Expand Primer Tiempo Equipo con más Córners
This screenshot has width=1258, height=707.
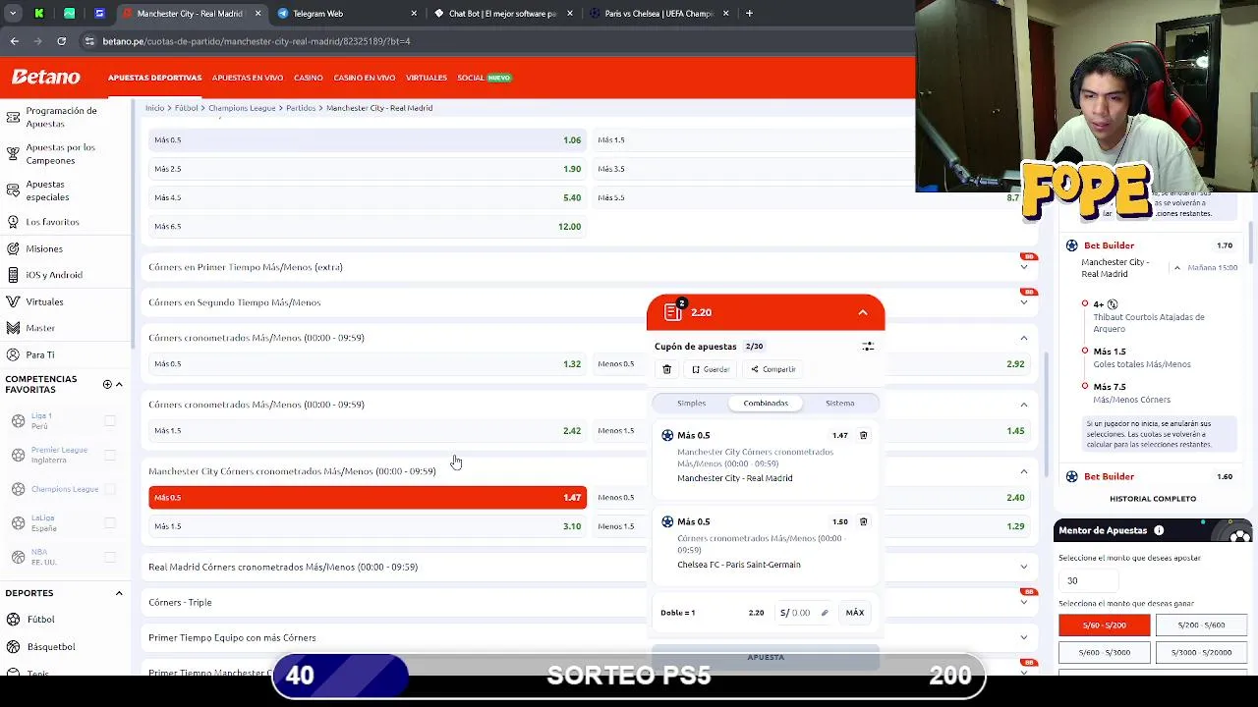pyautogui.click(x=1023, y=637)
